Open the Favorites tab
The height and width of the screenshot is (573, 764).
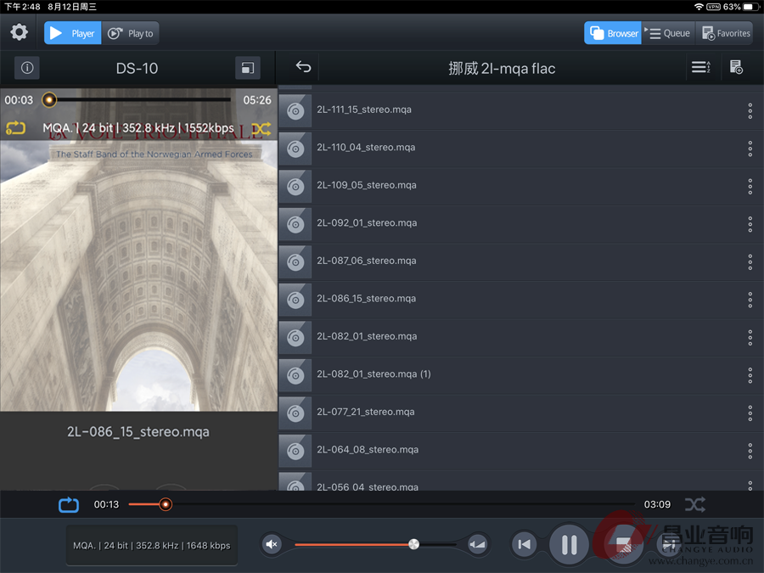[x=725, y=33]
